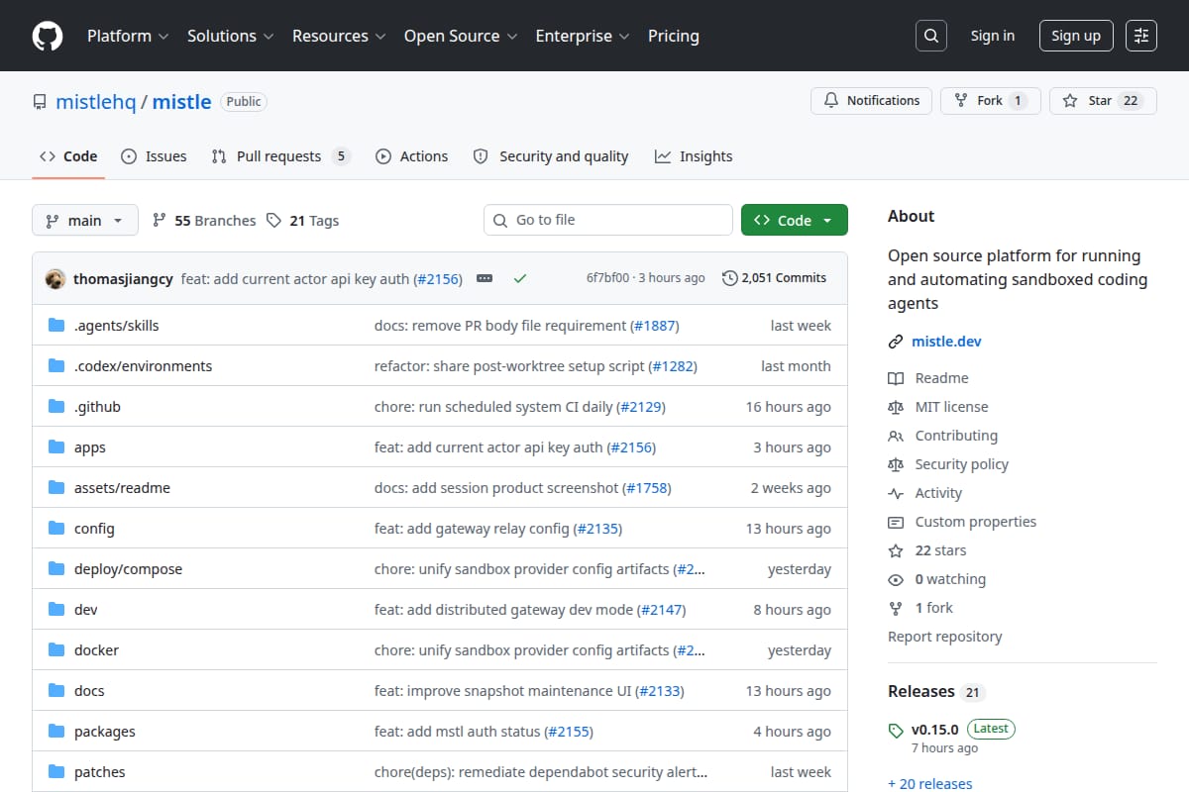Open the Security and quality tab
Screen dimensions: 1189x792
pyautogui.click(x=551, y=156)
